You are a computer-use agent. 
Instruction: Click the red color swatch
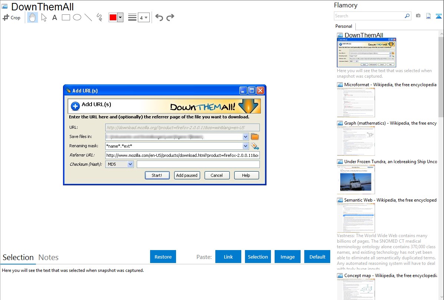coord(113,17)
